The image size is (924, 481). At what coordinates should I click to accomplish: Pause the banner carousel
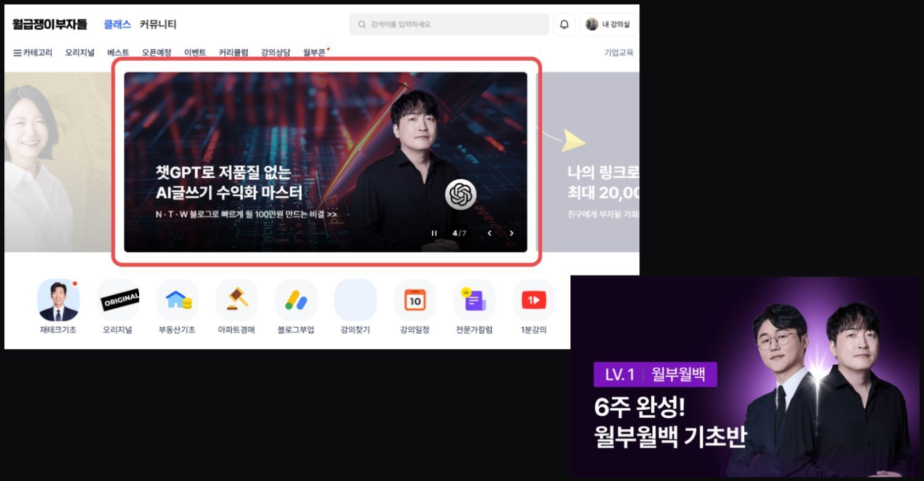[x=434, y=233]
